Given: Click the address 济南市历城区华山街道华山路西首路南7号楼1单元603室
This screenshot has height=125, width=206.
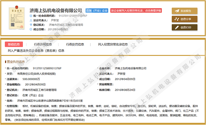Looking at the screenshot, I should [50, 101].
